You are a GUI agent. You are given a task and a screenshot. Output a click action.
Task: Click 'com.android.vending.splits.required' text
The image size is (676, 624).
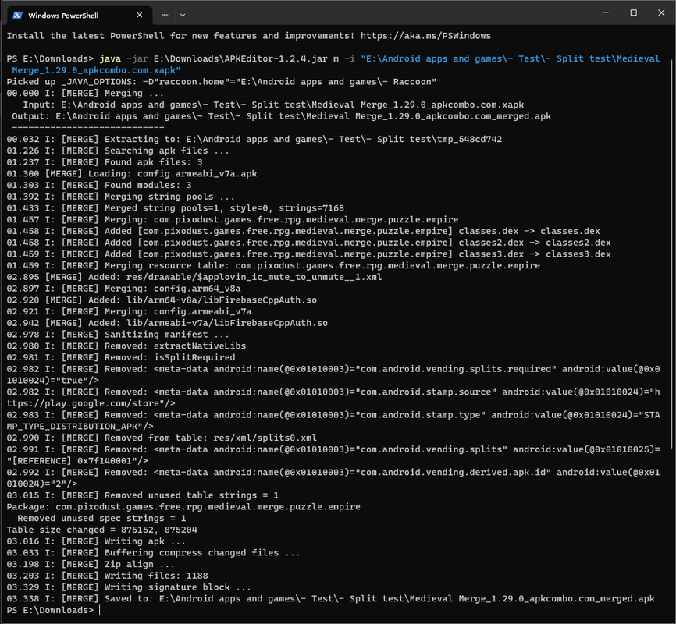(456, 369)
